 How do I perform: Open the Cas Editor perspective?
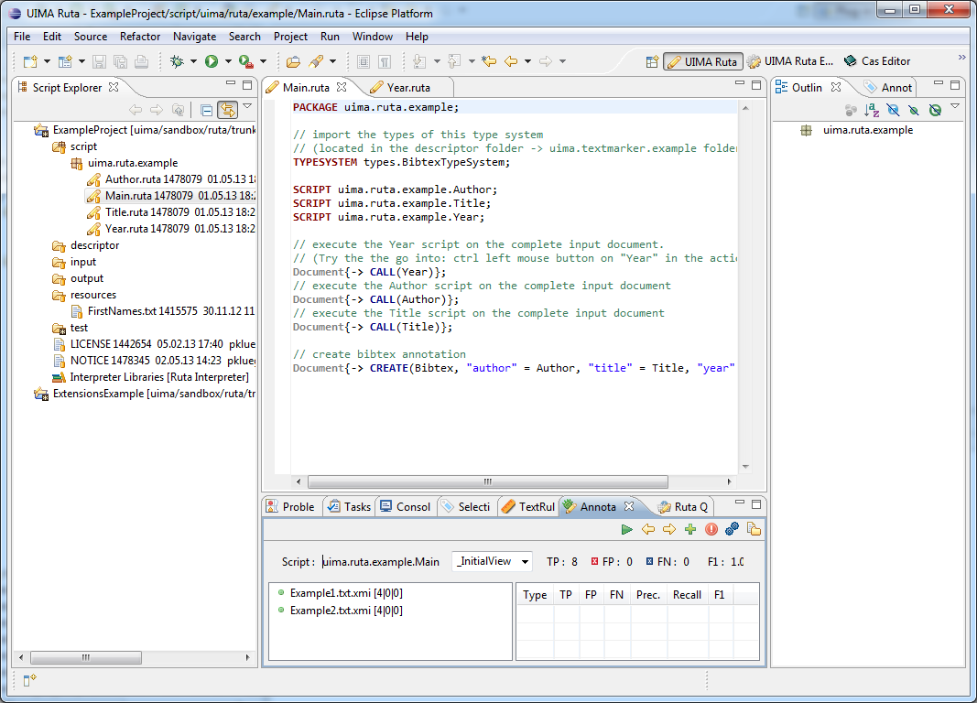(876, 61)
